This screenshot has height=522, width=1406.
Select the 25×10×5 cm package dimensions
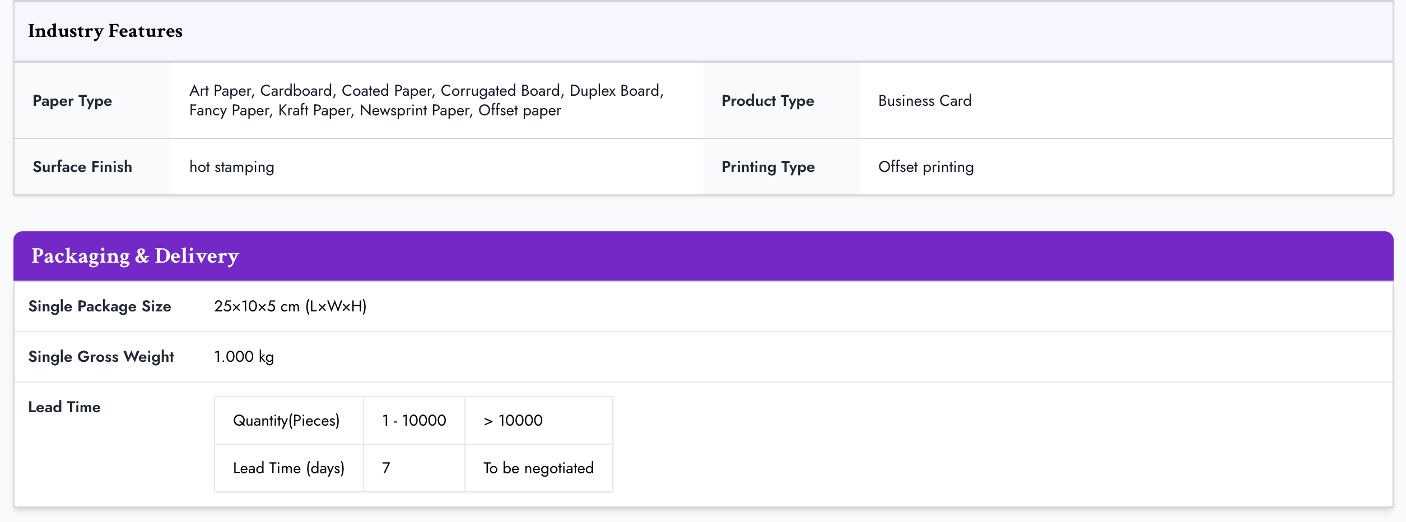[290, 306]
